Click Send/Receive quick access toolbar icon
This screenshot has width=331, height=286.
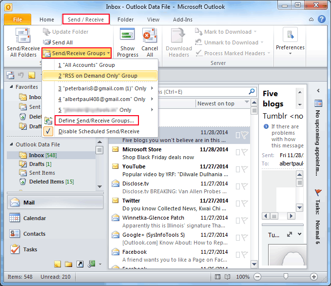[10, 75]
